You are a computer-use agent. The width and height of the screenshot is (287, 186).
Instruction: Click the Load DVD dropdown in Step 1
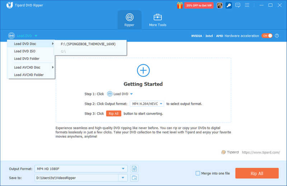click(x=120, y=94)
